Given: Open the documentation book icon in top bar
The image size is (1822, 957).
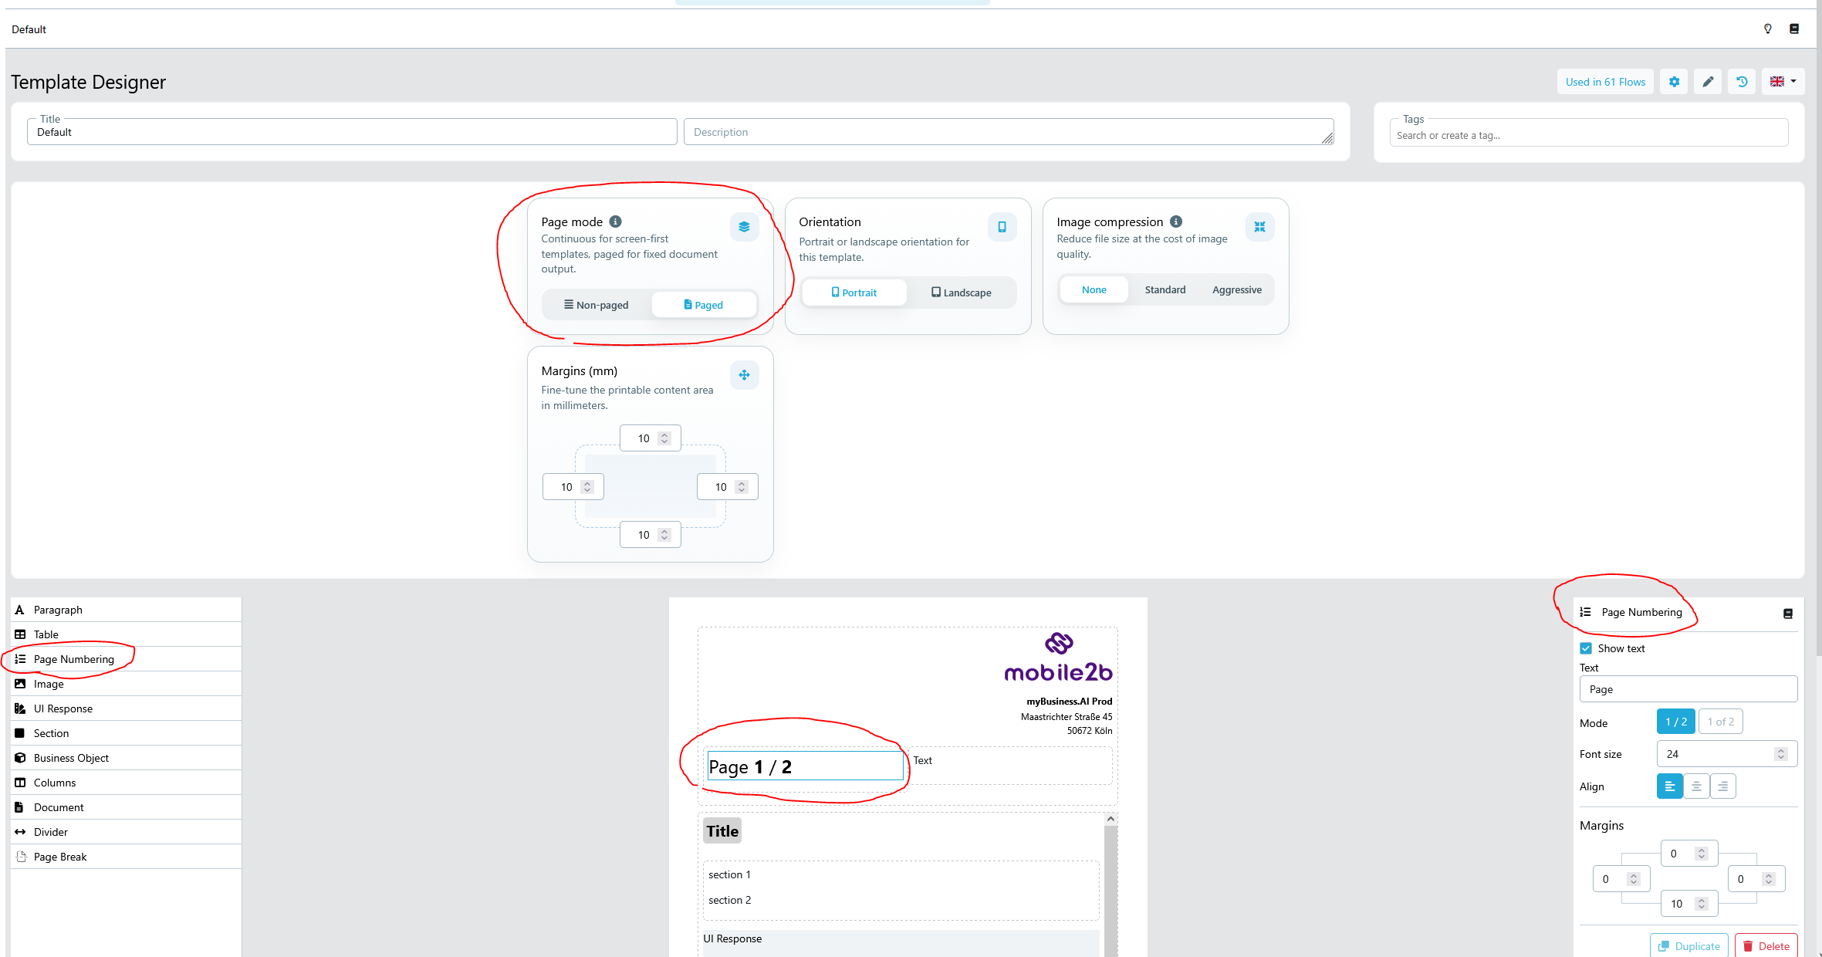Looking at the screenshot, I should point(1794,29).
